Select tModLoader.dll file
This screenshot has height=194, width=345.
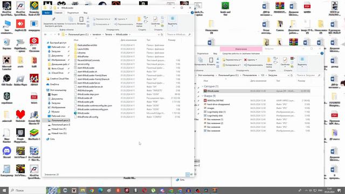85,98
